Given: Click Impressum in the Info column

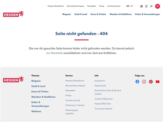Looking at the screenshot, I should pos(100,81).
